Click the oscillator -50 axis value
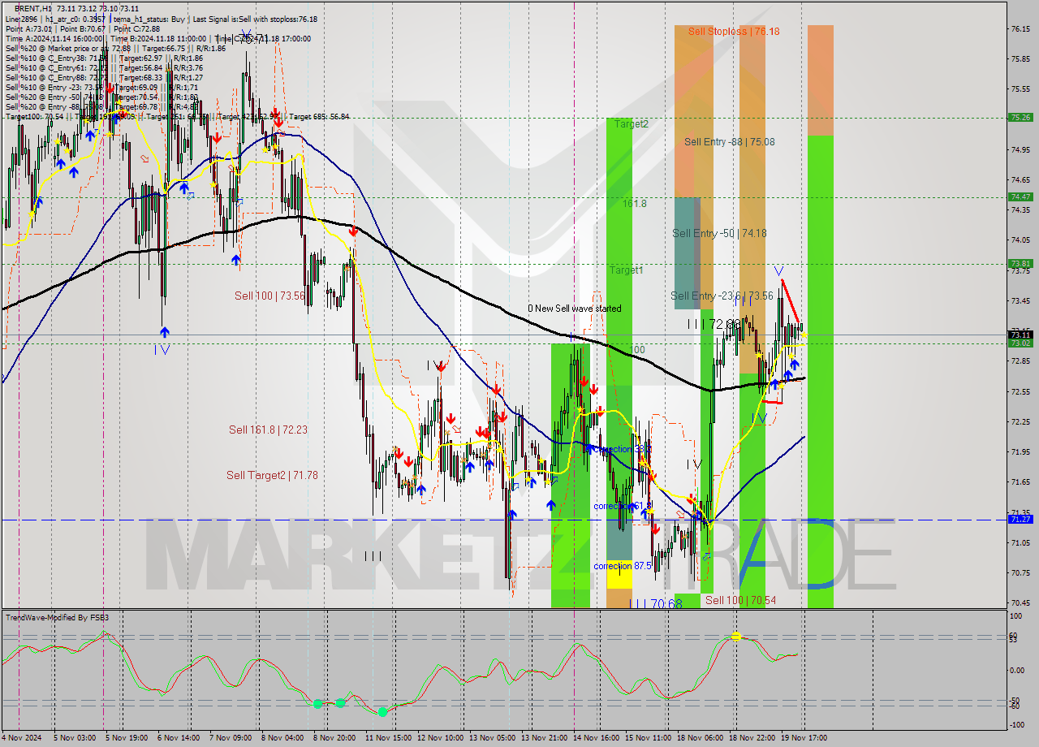Image resolution: width=1039 pixels, height=747 pixels. click(1016, 700)
